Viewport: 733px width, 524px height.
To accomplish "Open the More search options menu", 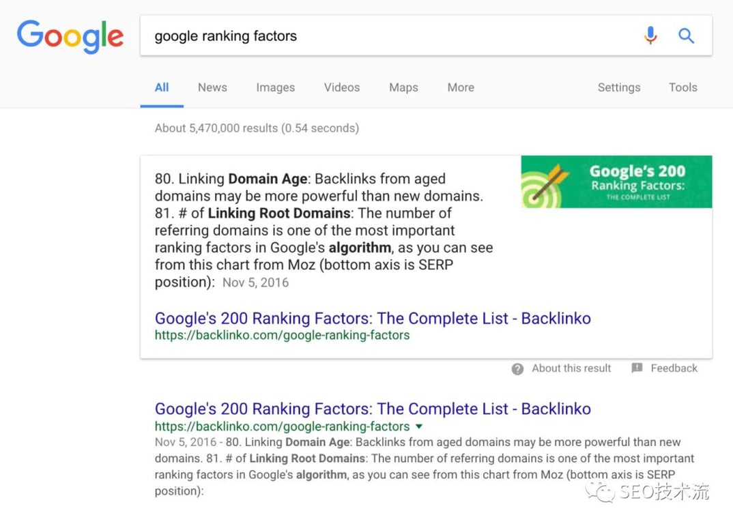I will pos(461,87).
